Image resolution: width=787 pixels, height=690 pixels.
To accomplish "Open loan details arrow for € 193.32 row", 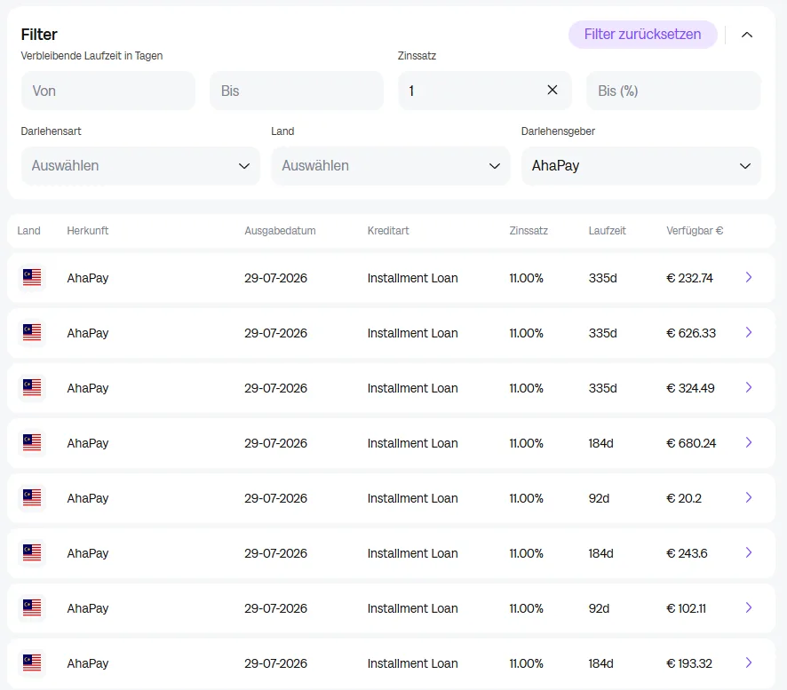I will pyautogui.click(x=748, y=662).
